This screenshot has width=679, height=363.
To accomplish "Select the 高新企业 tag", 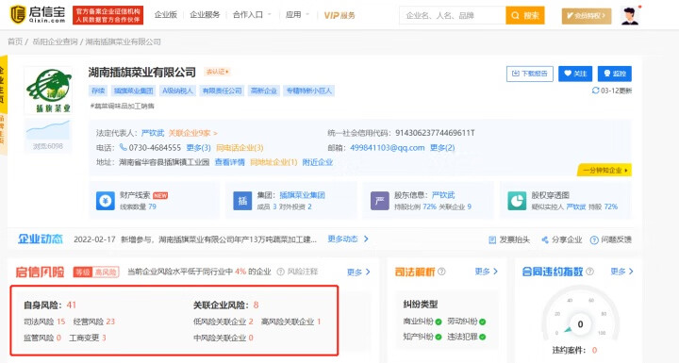I will point(264,91).
